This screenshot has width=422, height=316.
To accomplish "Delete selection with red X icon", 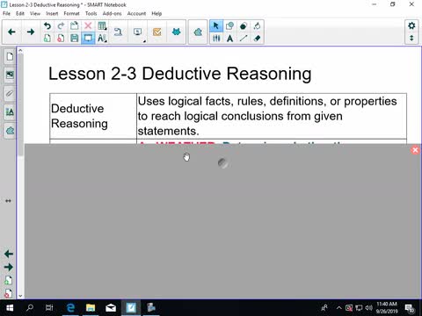I will (88, 26).
